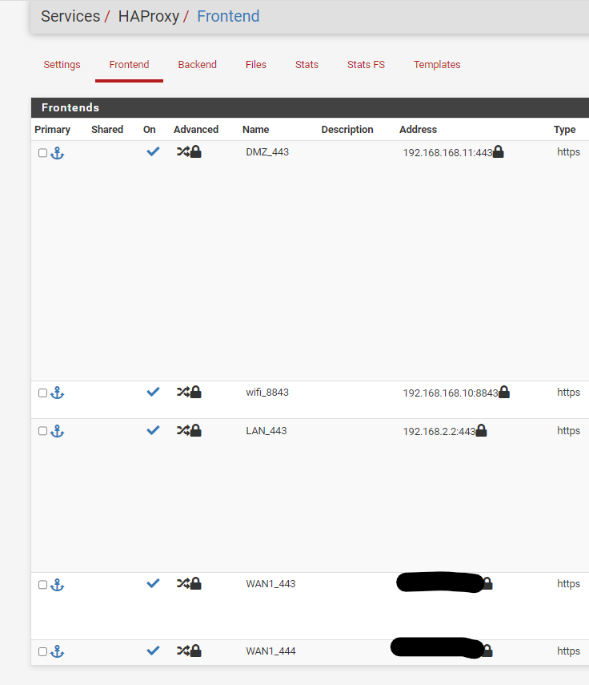
Task: Click the lock icon after 192.168.2.2:443
Action: (x=481, y=431)
